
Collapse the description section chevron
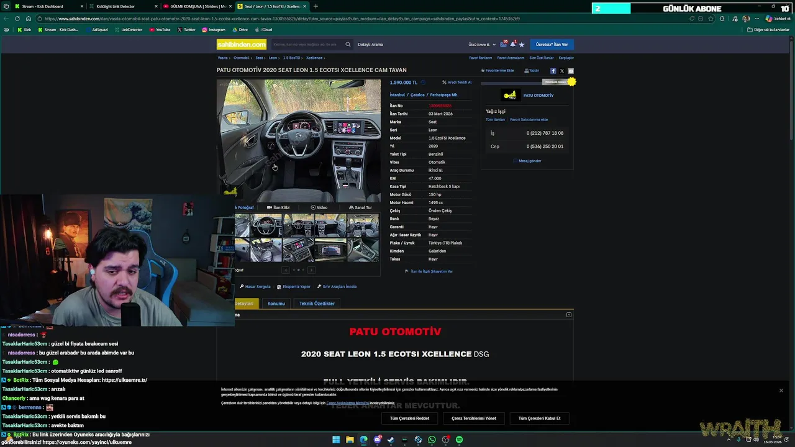(x=569, y=315)
